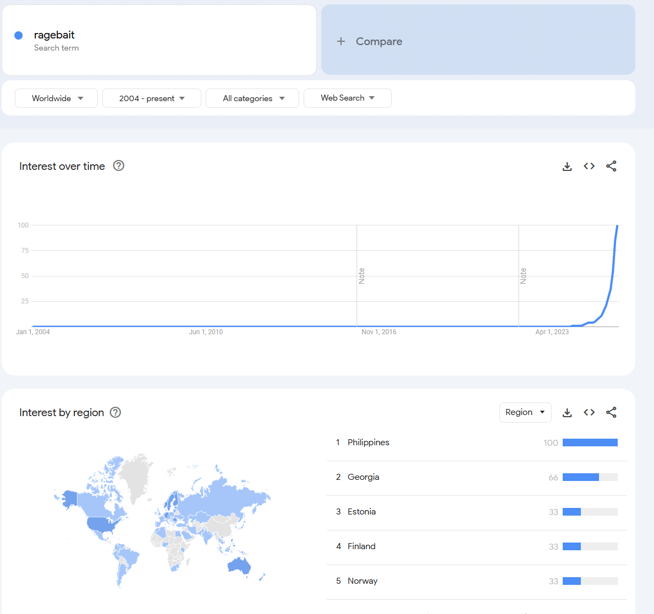Viewport: 654px width, 614px height.
Task: Click the Compare text to add a term
Action: (x=379, y=41)
